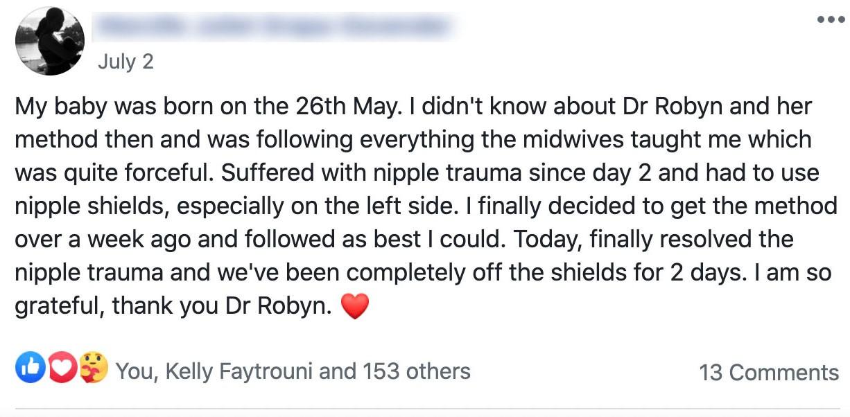
Task: Open the 13 Comments link
Action: [x=768, y=372]
